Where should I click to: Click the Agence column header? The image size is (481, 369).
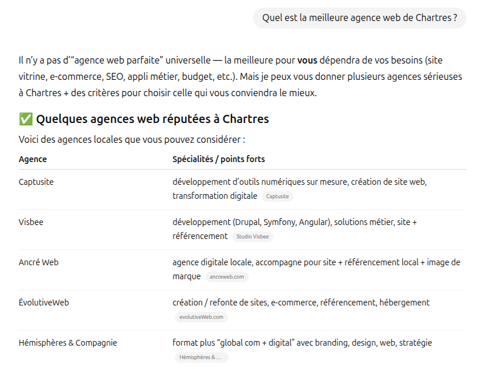coord(33,159)
